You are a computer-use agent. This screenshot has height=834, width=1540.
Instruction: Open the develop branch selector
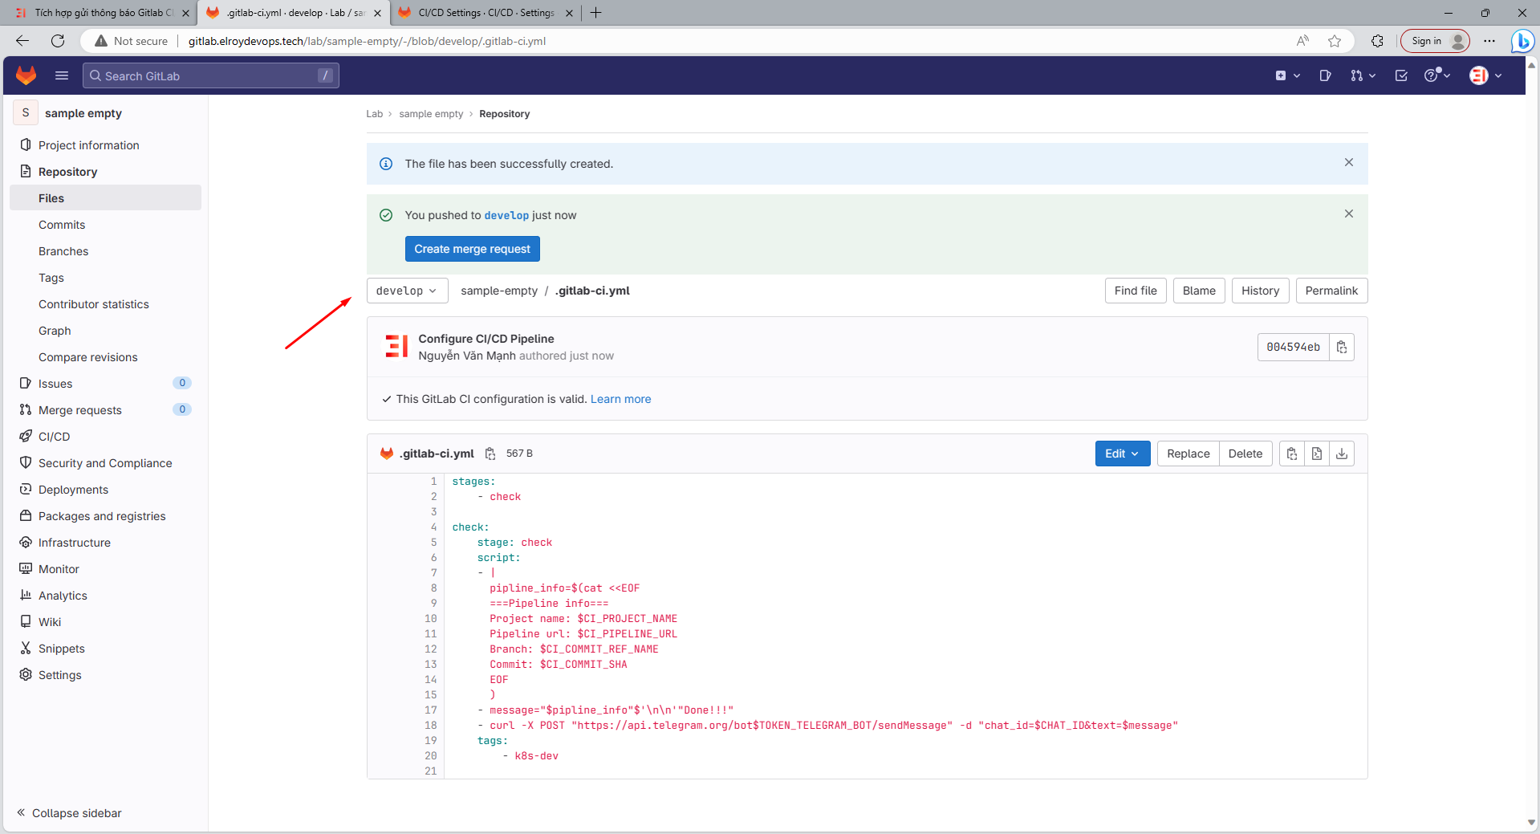point(407,291)
